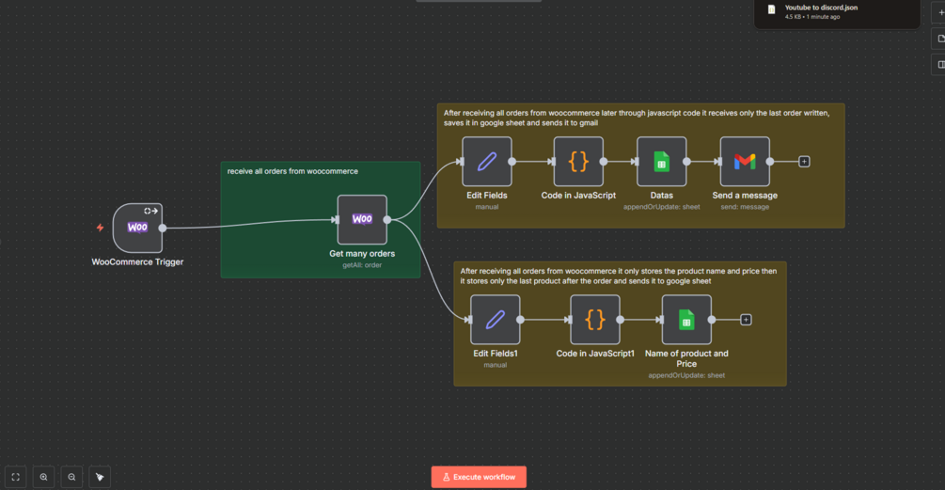Click output connector of Datas node
This screenshot has width=945, height=490.
coord(686,162)
